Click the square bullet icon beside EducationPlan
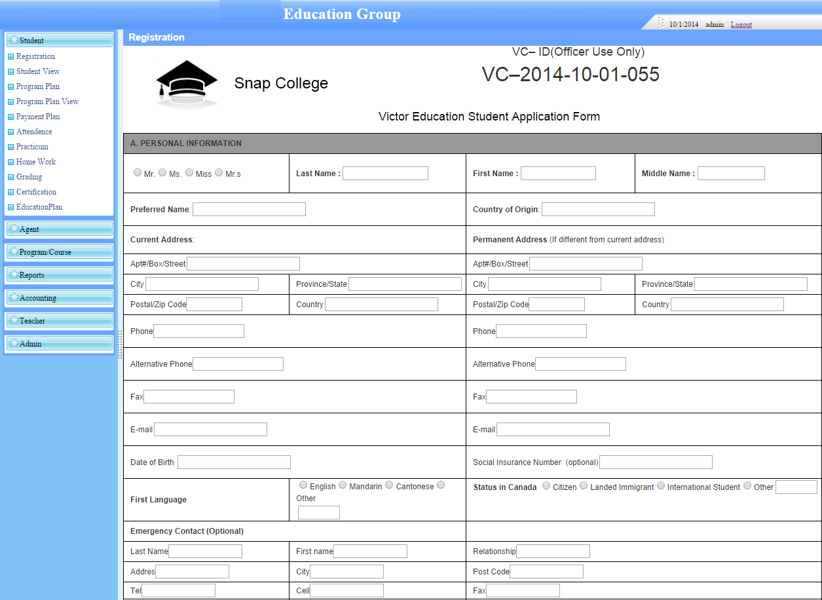Screen dimensions: 822x600 [10, 208]
